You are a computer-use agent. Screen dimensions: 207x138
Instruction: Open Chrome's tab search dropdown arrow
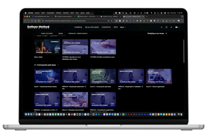tap(182, 16)
